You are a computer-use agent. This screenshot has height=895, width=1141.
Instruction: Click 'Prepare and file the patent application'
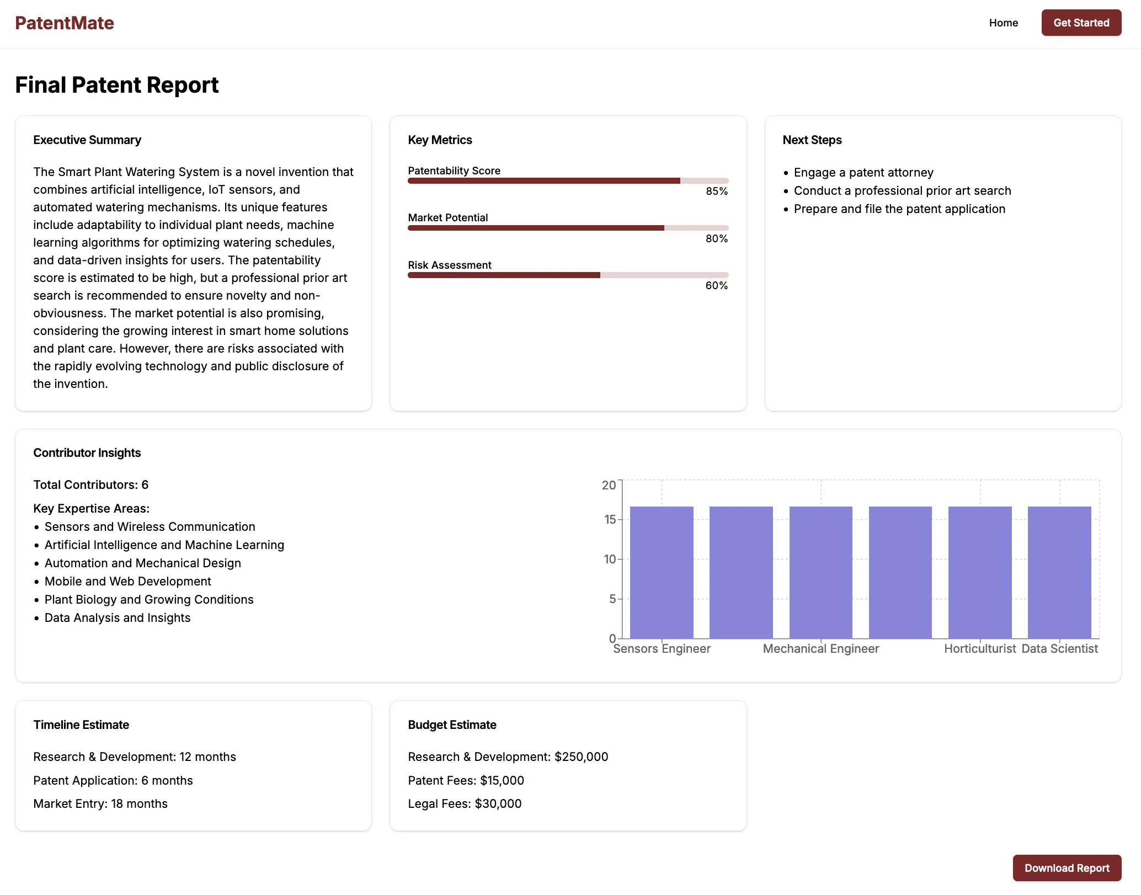pos(899,209)
